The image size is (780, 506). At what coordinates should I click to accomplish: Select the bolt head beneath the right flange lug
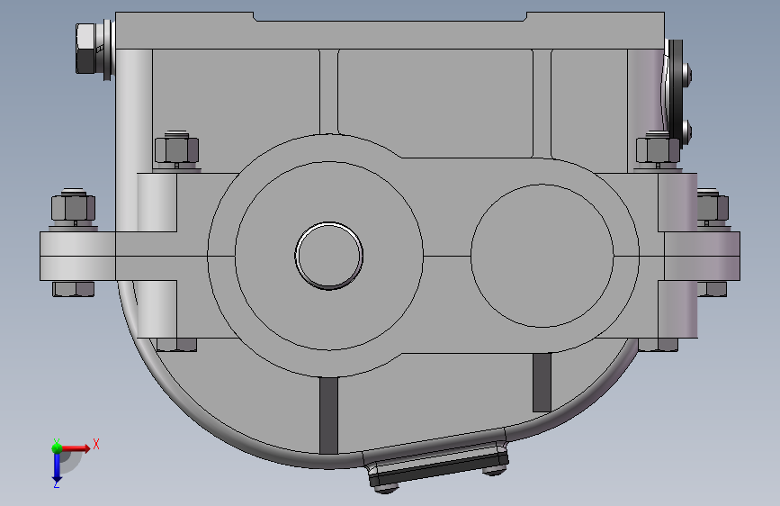(x=712, y=289)
